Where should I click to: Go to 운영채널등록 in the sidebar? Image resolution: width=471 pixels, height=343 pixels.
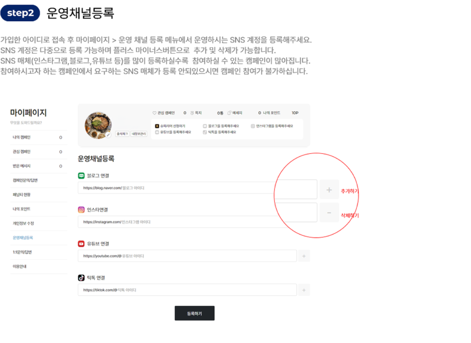point(23,238)
